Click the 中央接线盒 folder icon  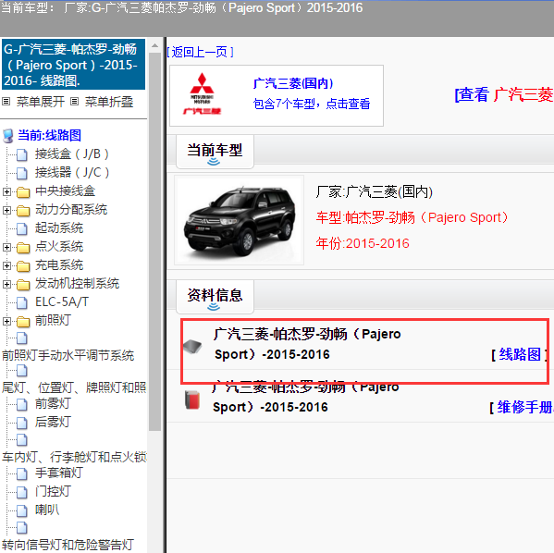(x=23, y=192)
